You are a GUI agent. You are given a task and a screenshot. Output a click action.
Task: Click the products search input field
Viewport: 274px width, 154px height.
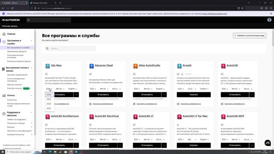(x=70, y=48)
